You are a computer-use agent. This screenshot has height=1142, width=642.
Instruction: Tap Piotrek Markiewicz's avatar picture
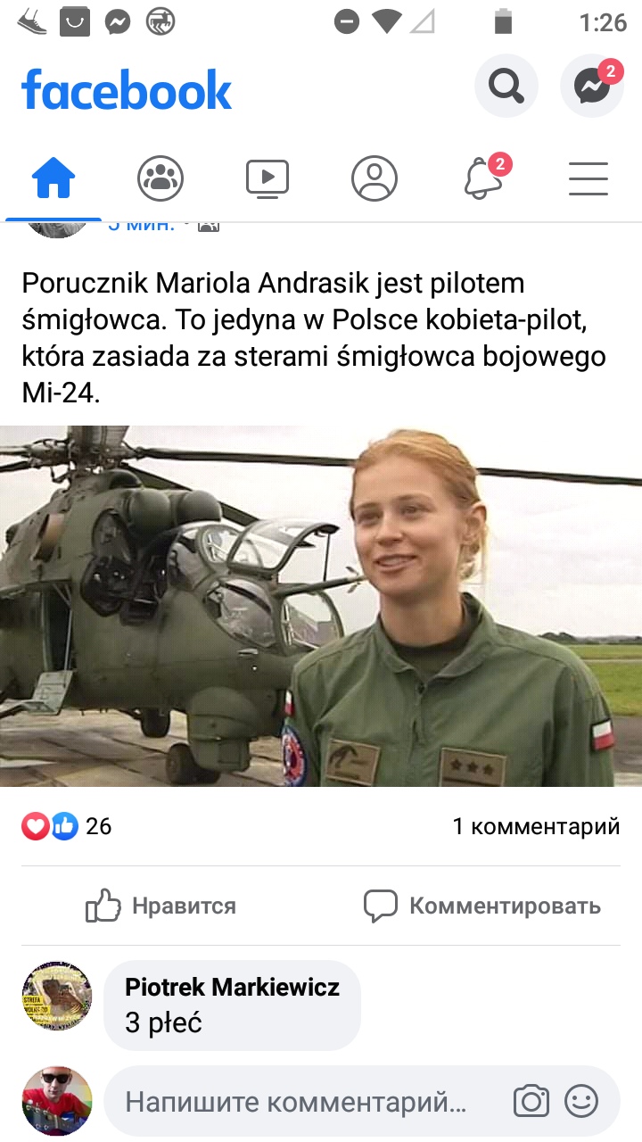click(x=57, y=997)
